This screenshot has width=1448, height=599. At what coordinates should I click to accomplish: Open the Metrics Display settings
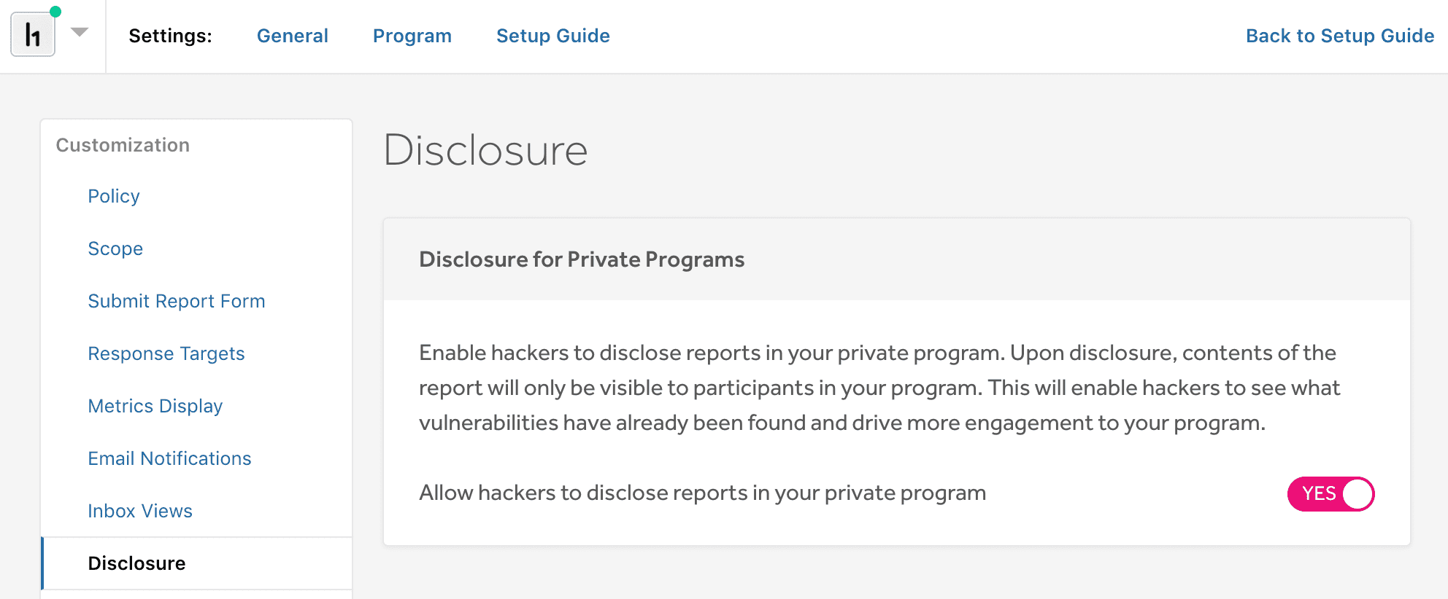pyautogui.click(x=155, y=406)
